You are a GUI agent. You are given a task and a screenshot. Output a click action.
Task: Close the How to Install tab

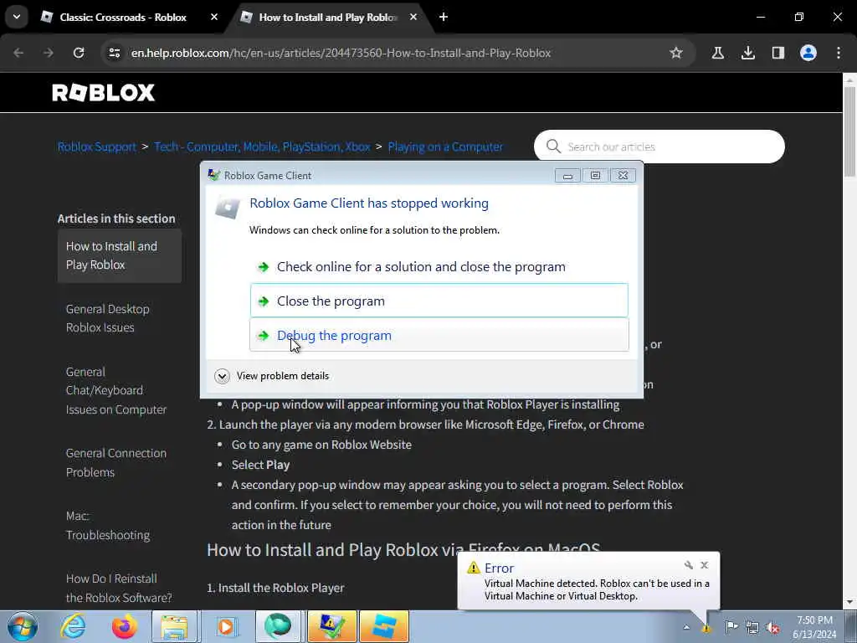(413, 17)
